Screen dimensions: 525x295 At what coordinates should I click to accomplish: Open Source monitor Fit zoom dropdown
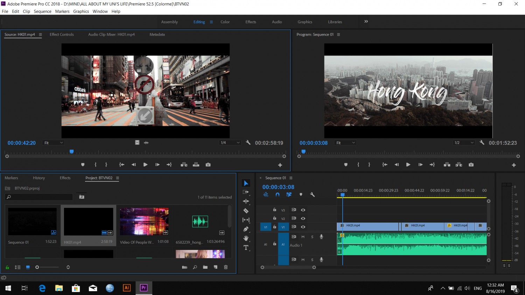(54, 143)
